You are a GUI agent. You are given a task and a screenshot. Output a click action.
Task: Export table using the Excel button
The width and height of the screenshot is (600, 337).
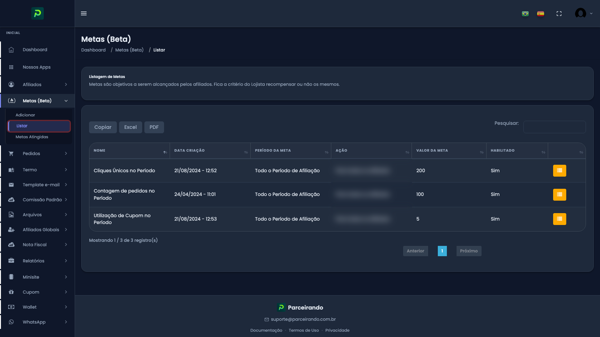click(x=130, y=127)
